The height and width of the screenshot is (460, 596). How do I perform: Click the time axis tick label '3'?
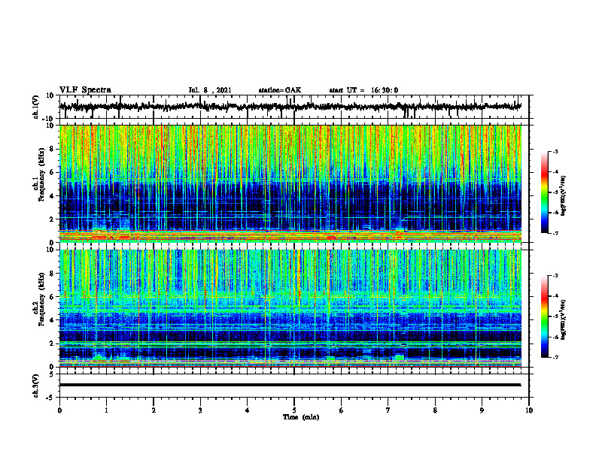tap(200, 410)
